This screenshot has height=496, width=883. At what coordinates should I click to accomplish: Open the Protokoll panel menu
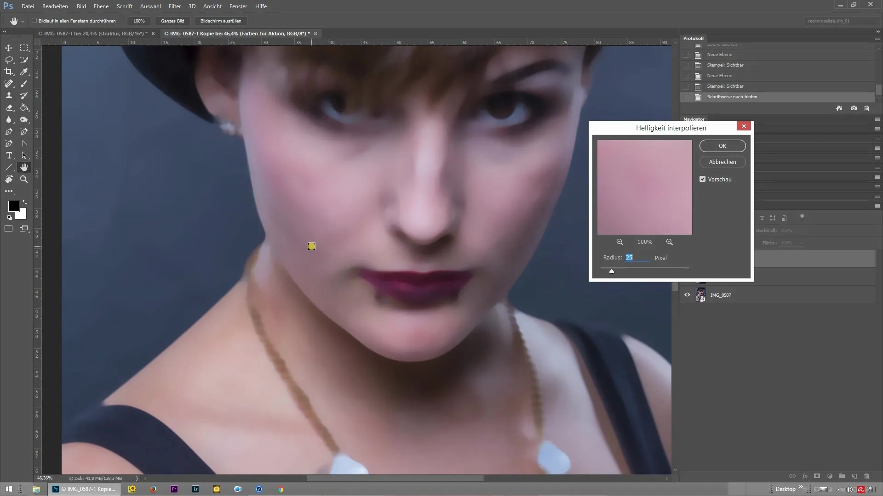tap(877, 38)
